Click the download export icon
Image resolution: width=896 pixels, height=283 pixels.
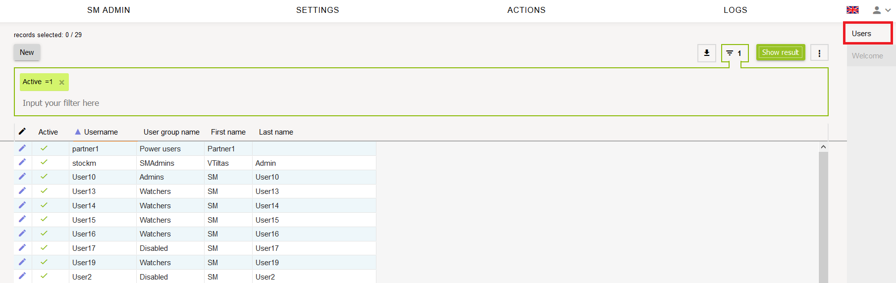pos(707,53)
